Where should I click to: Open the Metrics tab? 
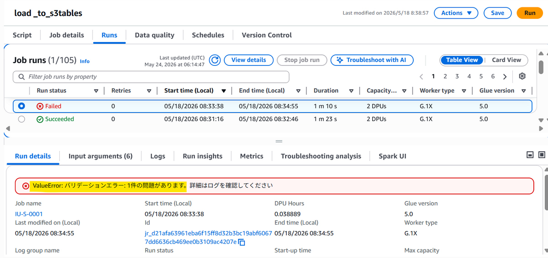252,156
